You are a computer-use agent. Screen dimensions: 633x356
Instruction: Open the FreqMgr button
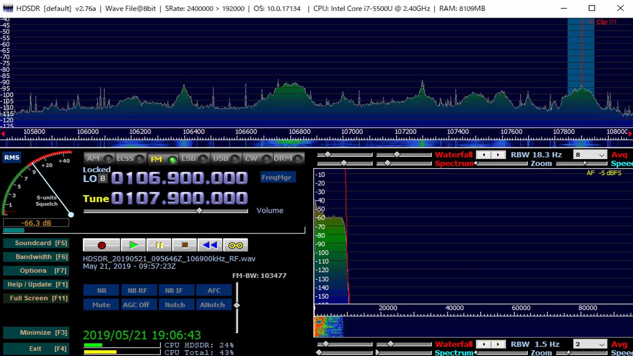[x=276, y=178]
